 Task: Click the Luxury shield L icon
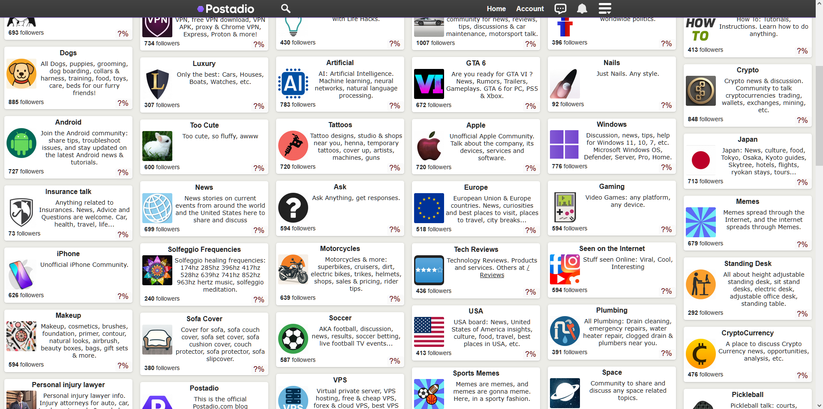pyautogui.click(x=157, y=84)
